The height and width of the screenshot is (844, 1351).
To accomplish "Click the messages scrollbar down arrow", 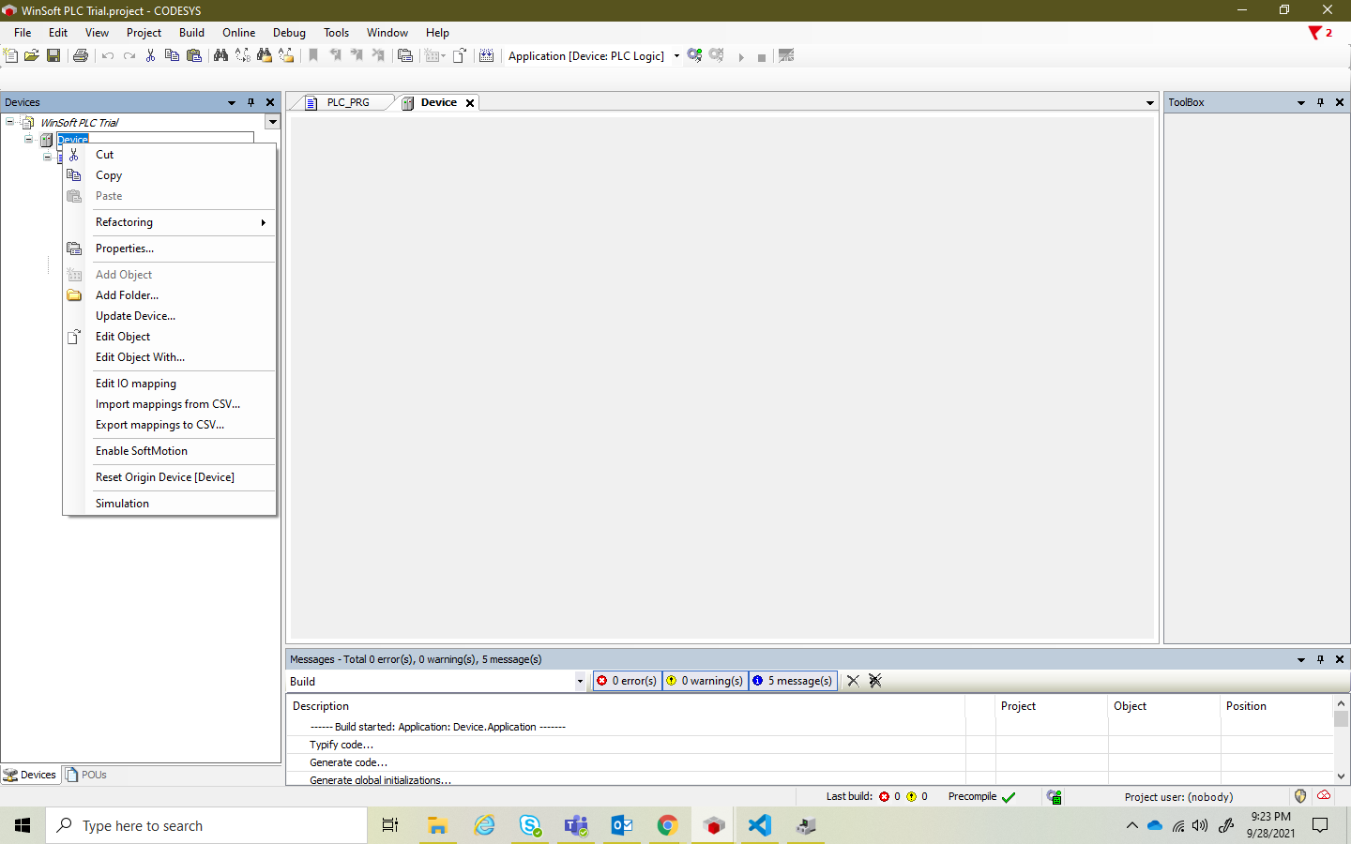I will (x=1341, y=776).
